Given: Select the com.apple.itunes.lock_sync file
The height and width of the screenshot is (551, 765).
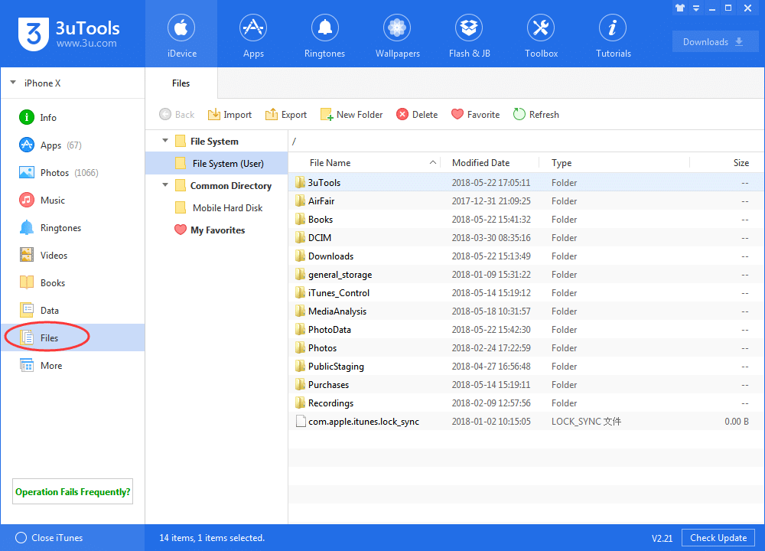Looking at the screenshot, I should [526, 422].
